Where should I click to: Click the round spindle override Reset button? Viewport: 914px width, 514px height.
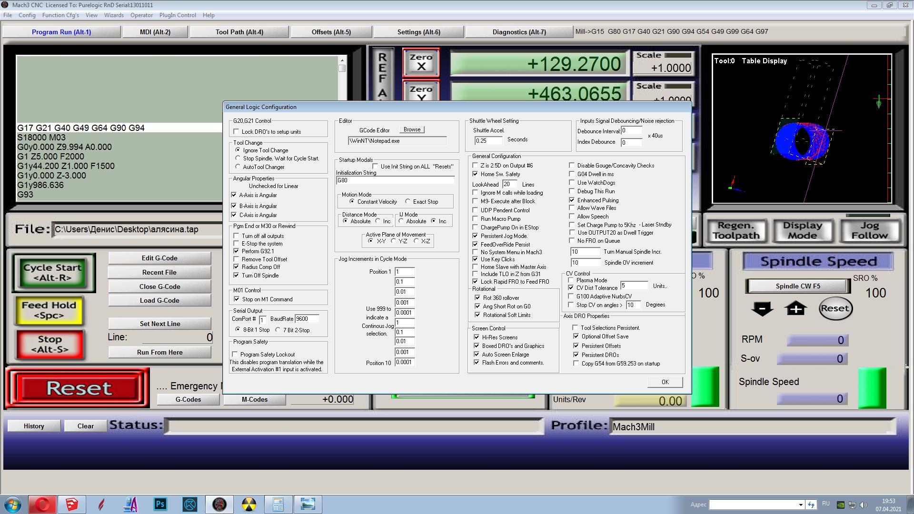pos(835,308)
